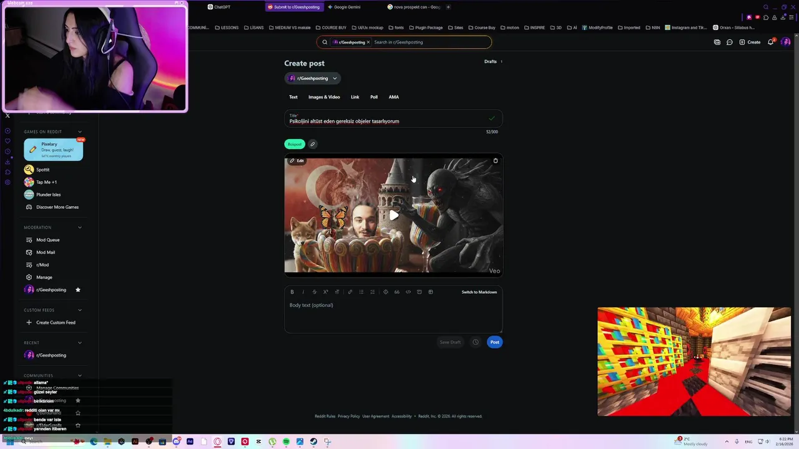Select the Images & Video tab
Viewport: 799px width, 449px height.
[324, 97]
